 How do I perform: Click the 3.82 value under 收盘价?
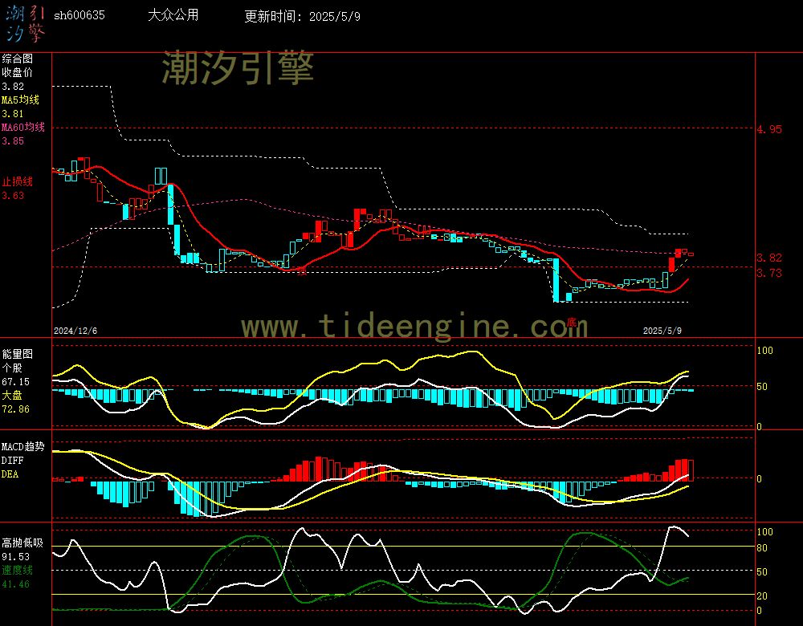click(x=13, y=87)
